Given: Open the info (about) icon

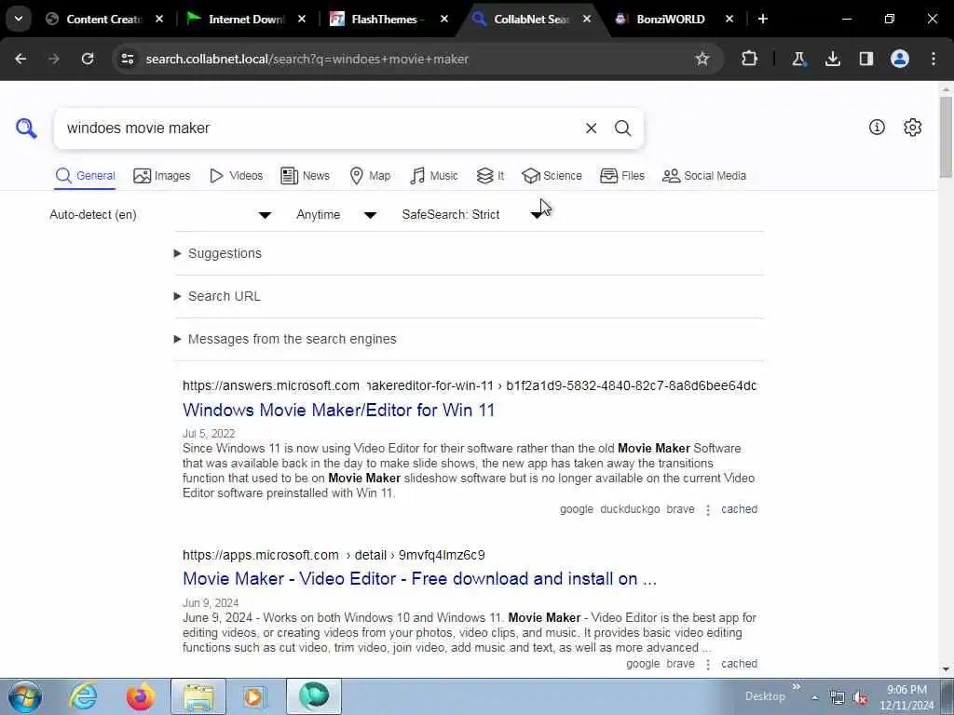Looking at the screenshot, I should [x=877, y=127].
